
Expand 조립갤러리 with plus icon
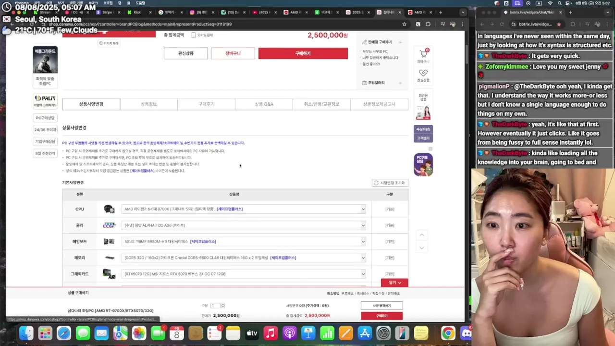tap(400, 83)
